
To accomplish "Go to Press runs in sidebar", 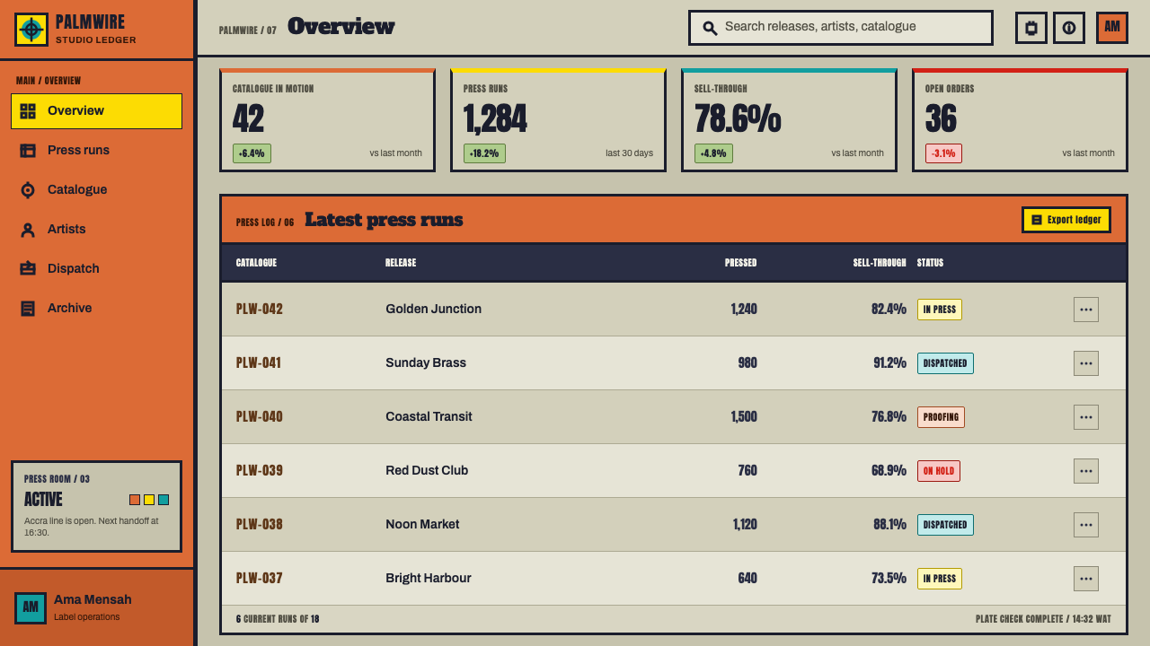I will pos(96,151).
